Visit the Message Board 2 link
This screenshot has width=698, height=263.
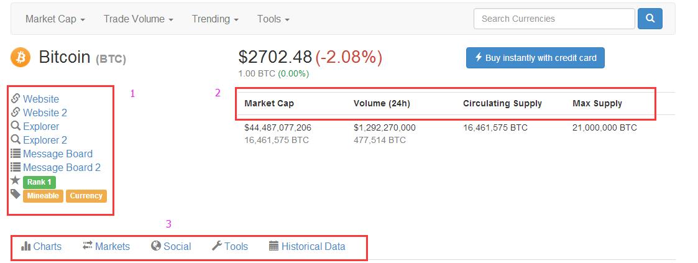62,168
